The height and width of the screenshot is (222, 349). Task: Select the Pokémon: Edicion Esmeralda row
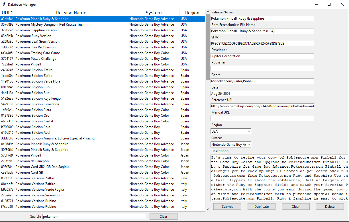(103, 104)
